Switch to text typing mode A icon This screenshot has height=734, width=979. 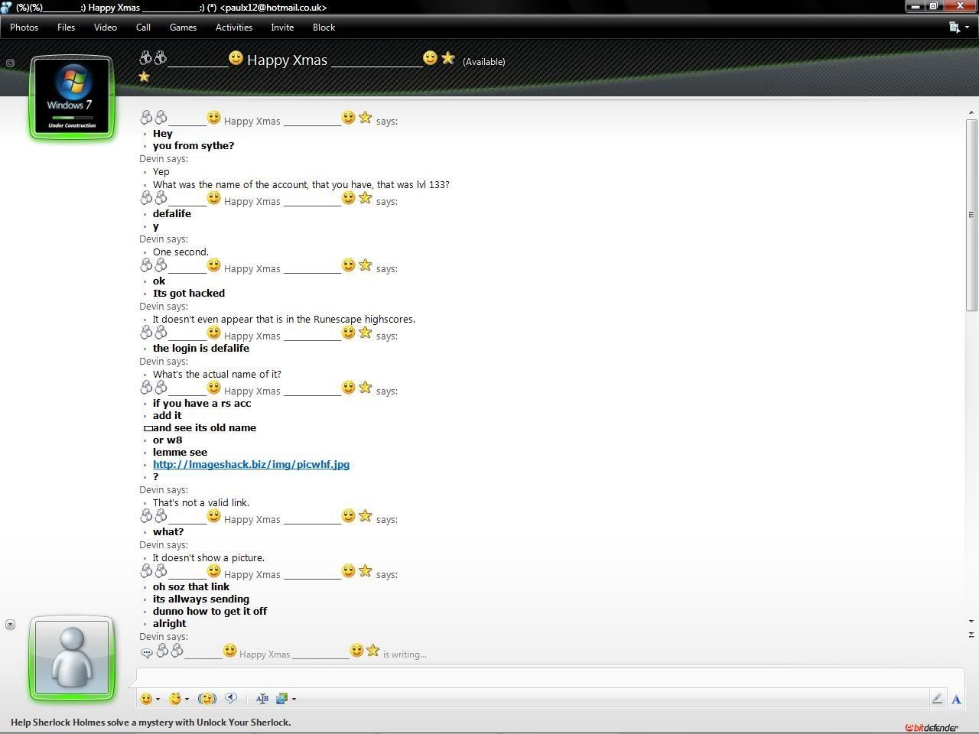pyautogui.click(x=956, y=699)
